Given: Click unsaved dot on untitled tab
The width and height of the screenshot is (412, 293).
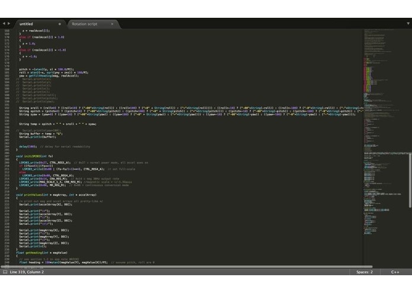Looking at the screenshot, I should 60,24.
